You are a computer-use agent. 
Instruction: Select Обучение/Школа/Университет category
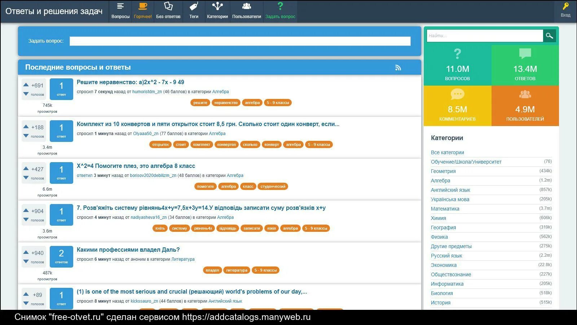(466, 162)
